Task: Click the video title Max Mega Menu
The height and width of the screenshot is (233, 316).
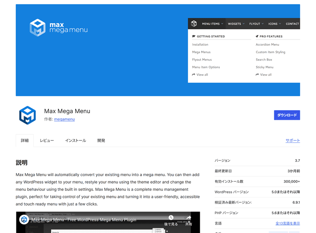Action: (x=84, y=220)
